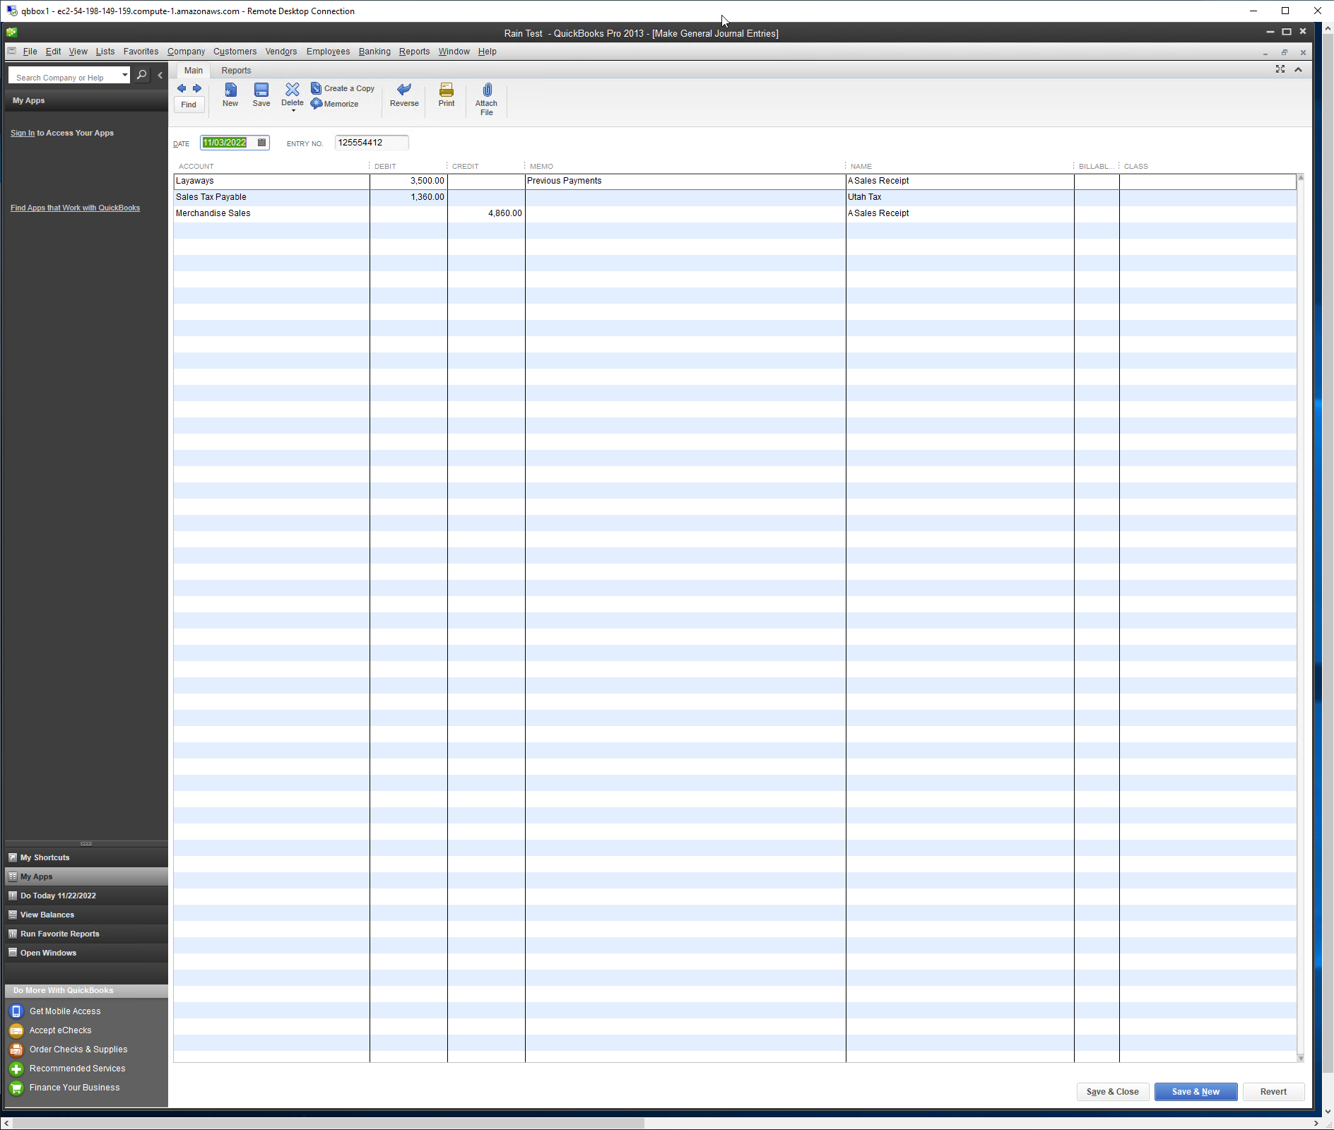Viewport: 1334px width, 1130px height.
Task: Go to the next journal entry arrow
Action: (x=197, y=88)
